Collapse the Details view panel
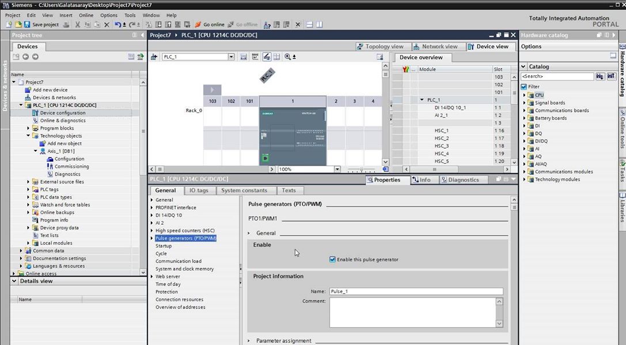The height and width of the screenshot is (345, 626). click(x=14, y=281)
